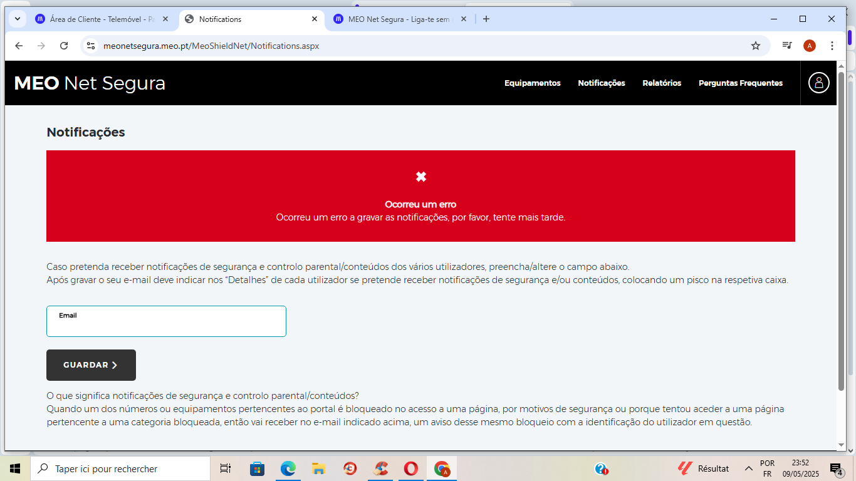Viewport: 856px width, 481px height.
Task: Open Microsoft Edge from taskbar
Action: click(288, 468)
